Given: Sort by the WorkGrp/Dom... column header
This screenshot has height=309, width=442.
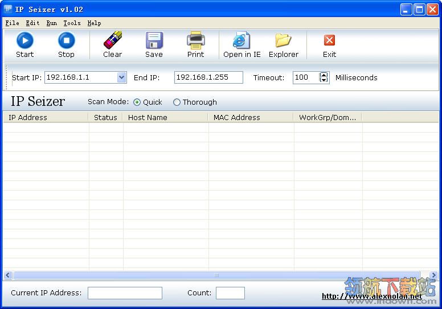Looking at the screenshot, I should (328, 117).
